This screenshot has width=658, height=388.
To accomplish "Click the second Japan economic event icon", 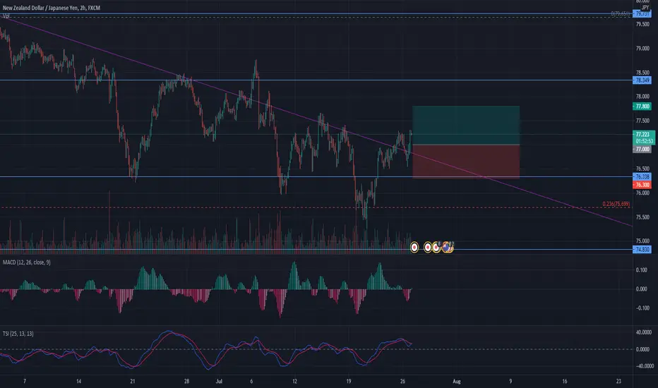I will pos(428,248).
